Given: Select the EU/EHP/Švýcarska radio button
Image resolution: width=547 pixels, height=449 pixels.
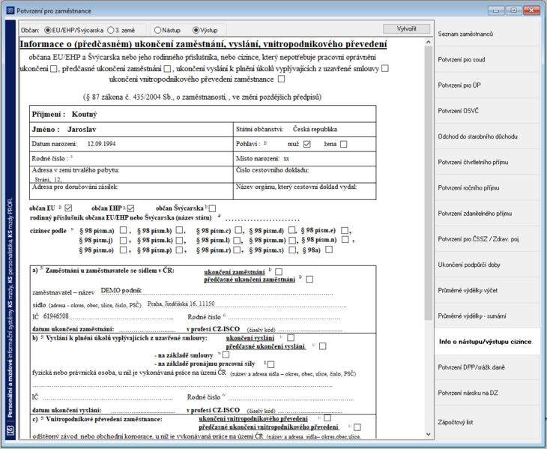Looking at the screenshot, I should pyautogui.click(x=48, y=30).
